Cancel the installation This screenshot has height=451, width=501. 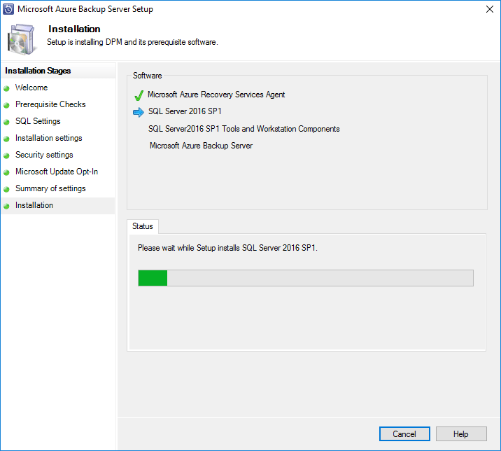click(404, 434)
